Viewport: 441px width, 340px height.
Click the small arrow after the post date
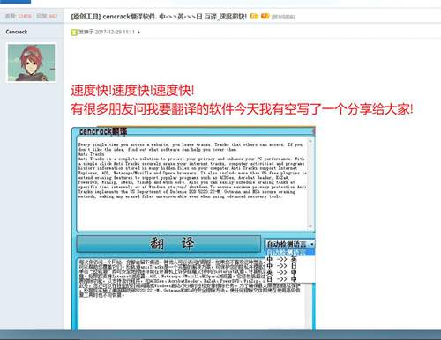click(x=138, y=32)
